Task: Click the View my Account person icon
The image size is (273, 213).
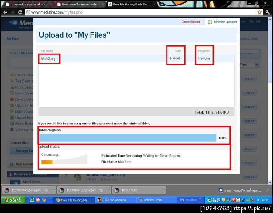Action: (x=12, y=129)
